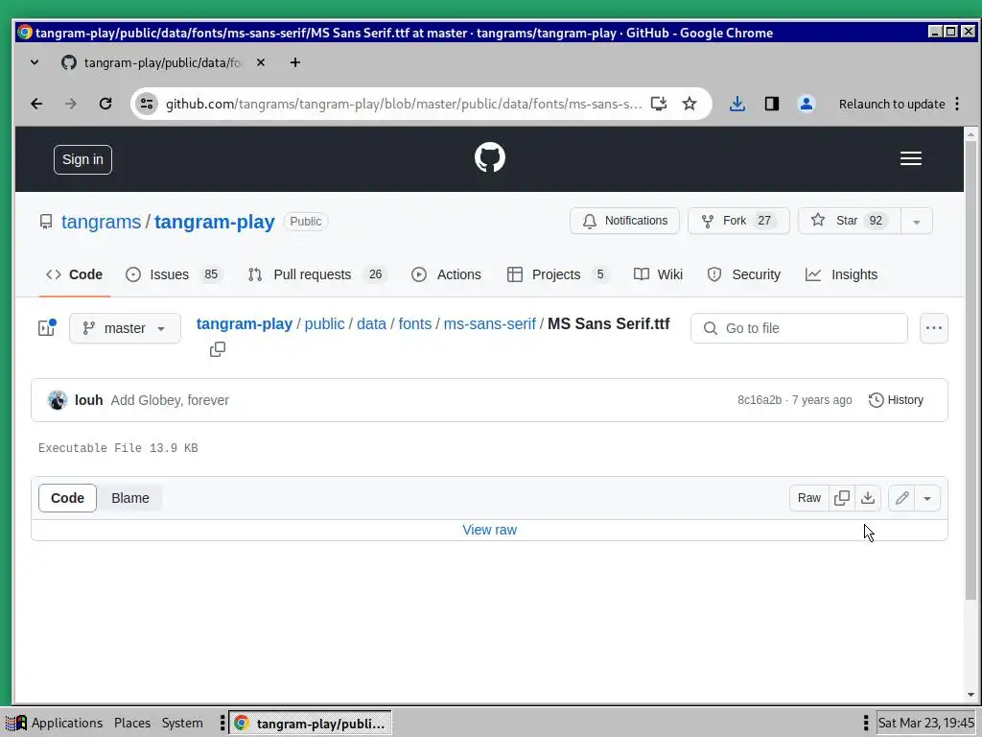Navigate to the public folder breadcrumb
The image size is (982, 737).
click(324, 324)
